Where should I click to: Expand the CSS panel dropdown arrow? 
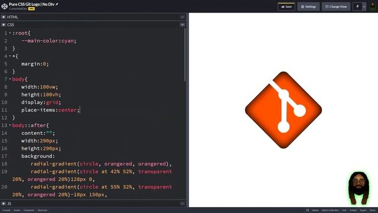coord(183,25)
